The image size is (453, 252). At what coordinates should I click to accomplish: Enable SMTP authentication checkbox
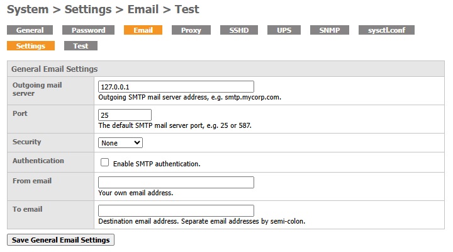coord(105,163)
